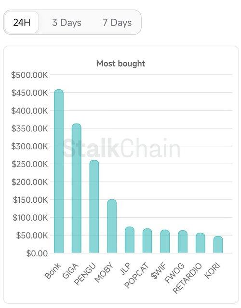The height and width of the screenshot is (308, 241).
Task: Click the RETARDIO bar in the chart
Action: tap(201, 243)
